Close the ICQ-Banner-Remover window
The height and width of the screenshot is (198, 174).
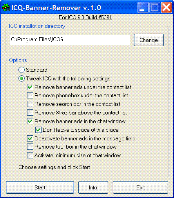click(167, 7)
